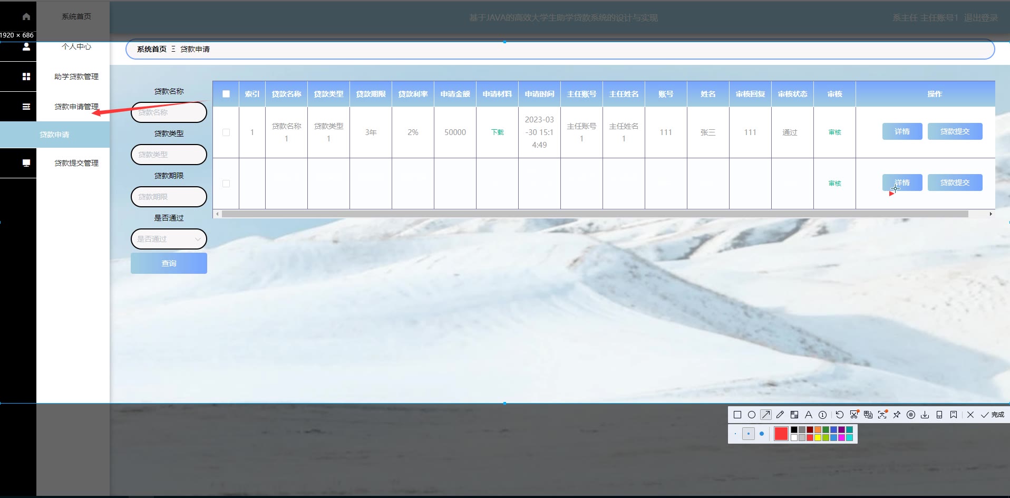The image size is (1010, 498).
Task: Select the 贷款申请 submenu item
Action: pyautogui.click(x=54, y=135)
